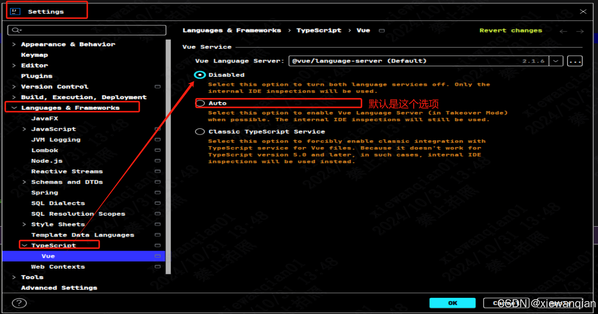
Task: Click TypeScript in the breadcrumb path
Action: coord(319,30)
